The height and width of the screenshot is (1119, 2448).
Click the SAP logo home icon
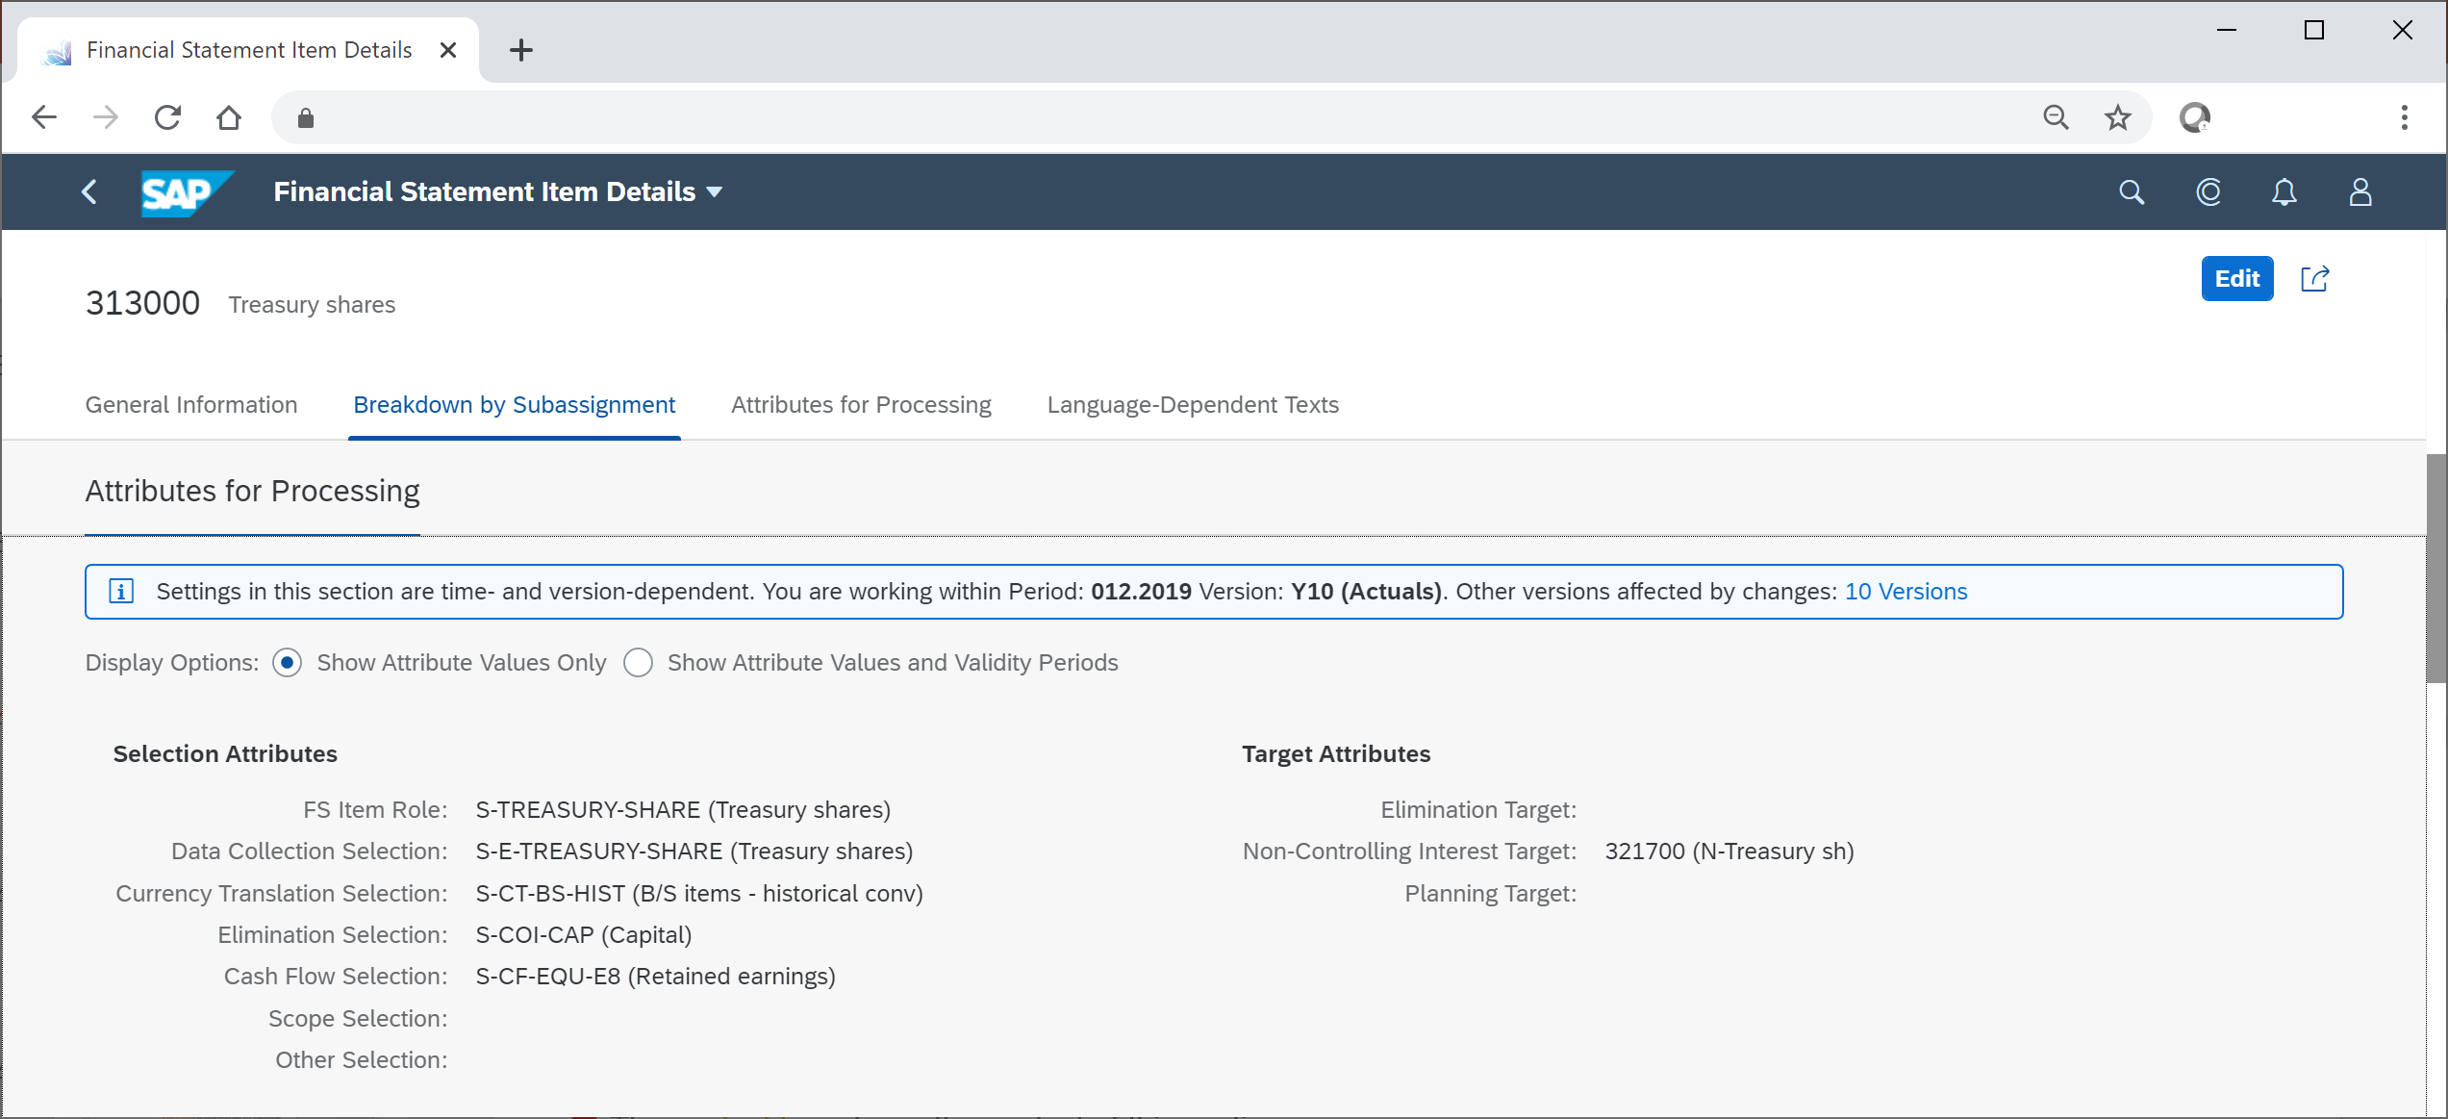click(187, 192)
